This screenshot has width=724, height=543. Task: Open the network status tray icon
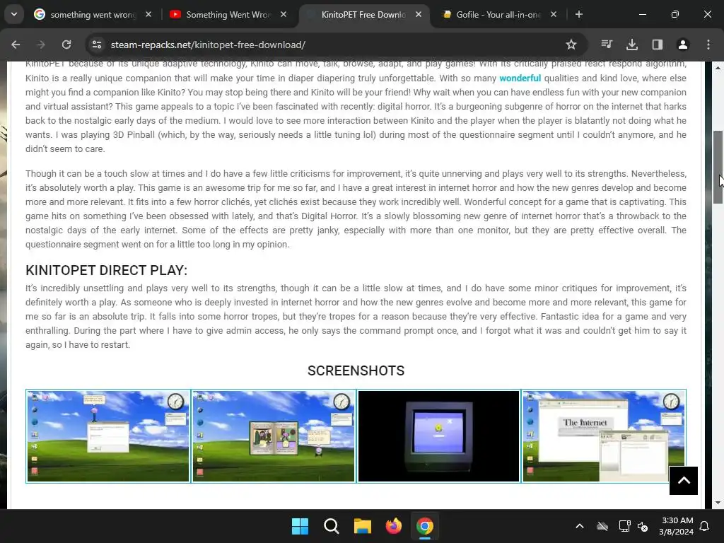624,526
